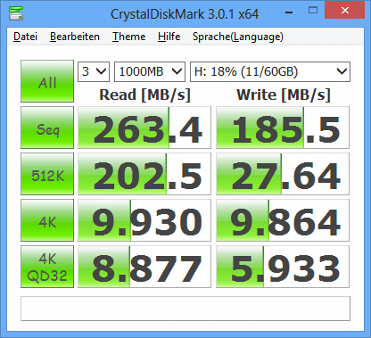Open the Bearbeiten menu

[x=75, y=37]
